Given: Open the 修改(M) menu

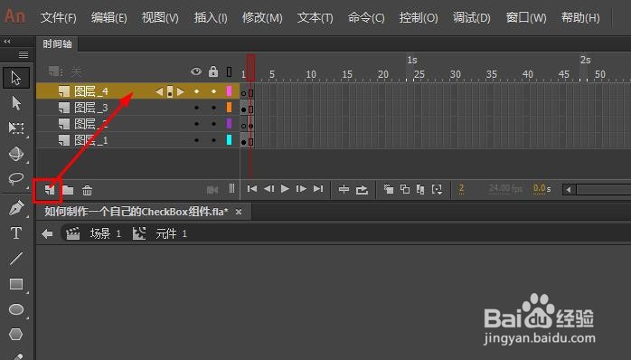Looking at the screenshot, I should [262, 18].
